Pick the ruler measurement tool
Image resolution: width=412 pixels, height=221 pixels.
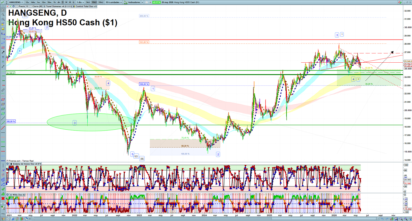[3, 90]
